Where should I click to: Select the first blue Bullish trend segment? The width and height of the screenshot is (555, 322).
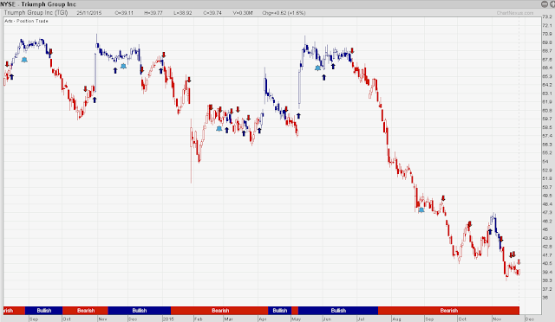[44, 311]
